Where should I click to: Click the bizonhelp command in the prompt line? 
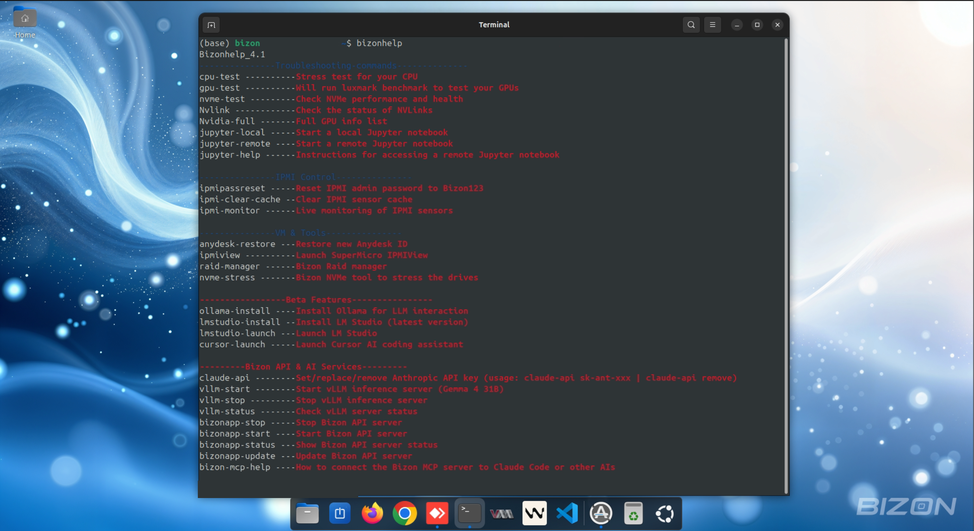(380, 43)
